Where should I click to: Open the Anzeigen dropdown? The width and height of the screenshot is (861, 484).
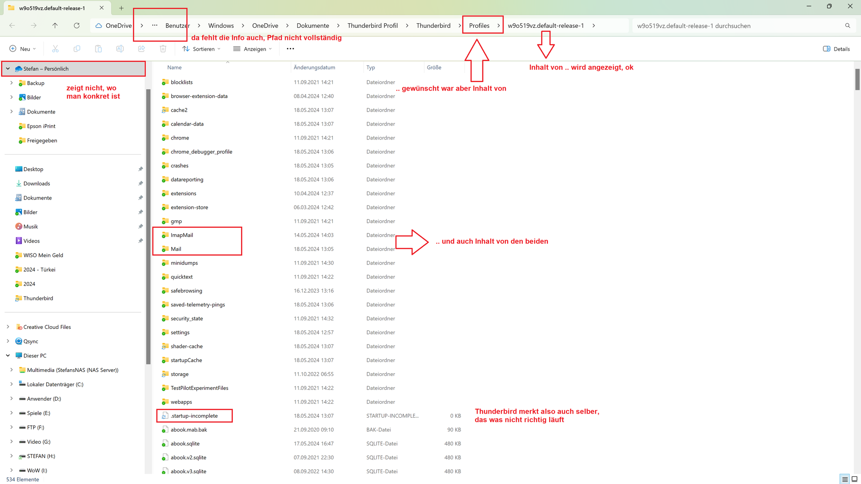[x=252, y=49]
